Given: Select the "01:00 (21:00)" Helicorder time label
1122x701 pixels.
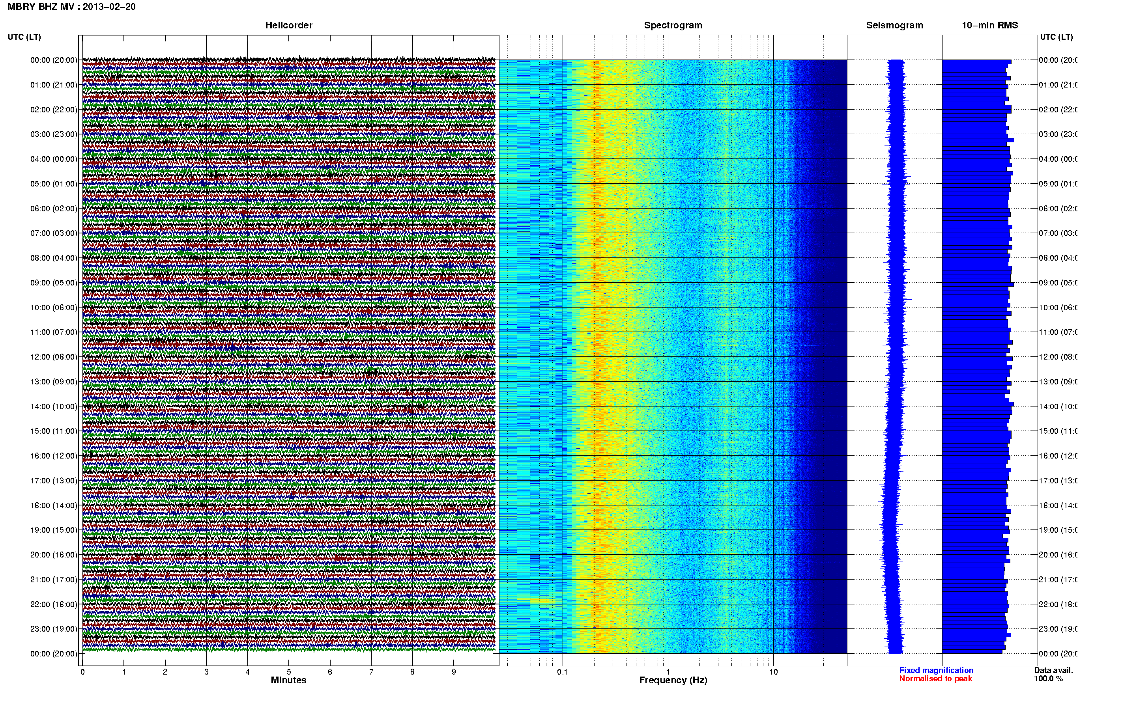Looking at the screenshot, I should (x=54, y=85).
